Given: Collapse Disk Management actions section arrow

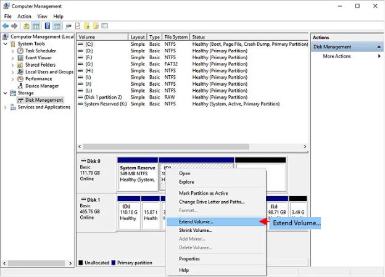Looking at the screenshot, I should pyautogui.click(x=379, y=47).
